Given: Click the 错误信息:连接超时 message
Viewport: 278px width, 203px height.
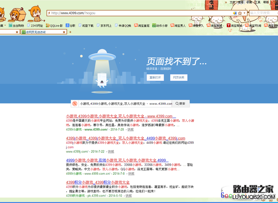Looking at the screenshot, I should [159, 69].
